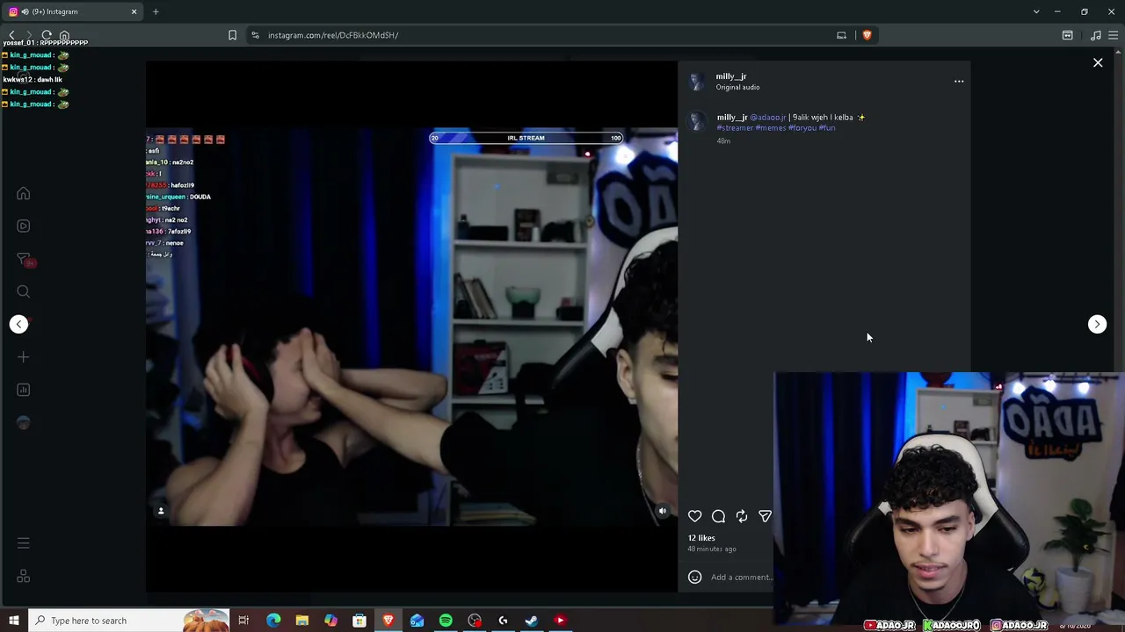Open Logitech G HUB from the taskbar
The image size is (1125, 632).
click(x=503, y=621)
